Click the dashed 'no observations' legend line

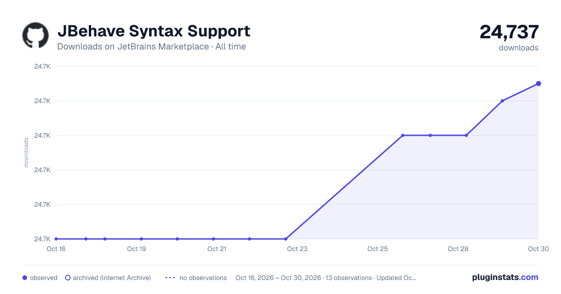[x=170, y=278]
